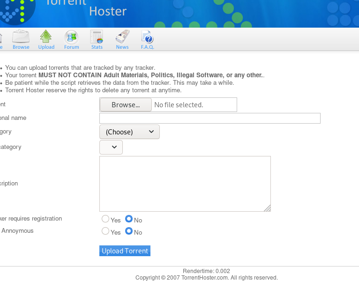Open the F.A.Q. question mark icon
359x281 pixels.
pos(148,37)
